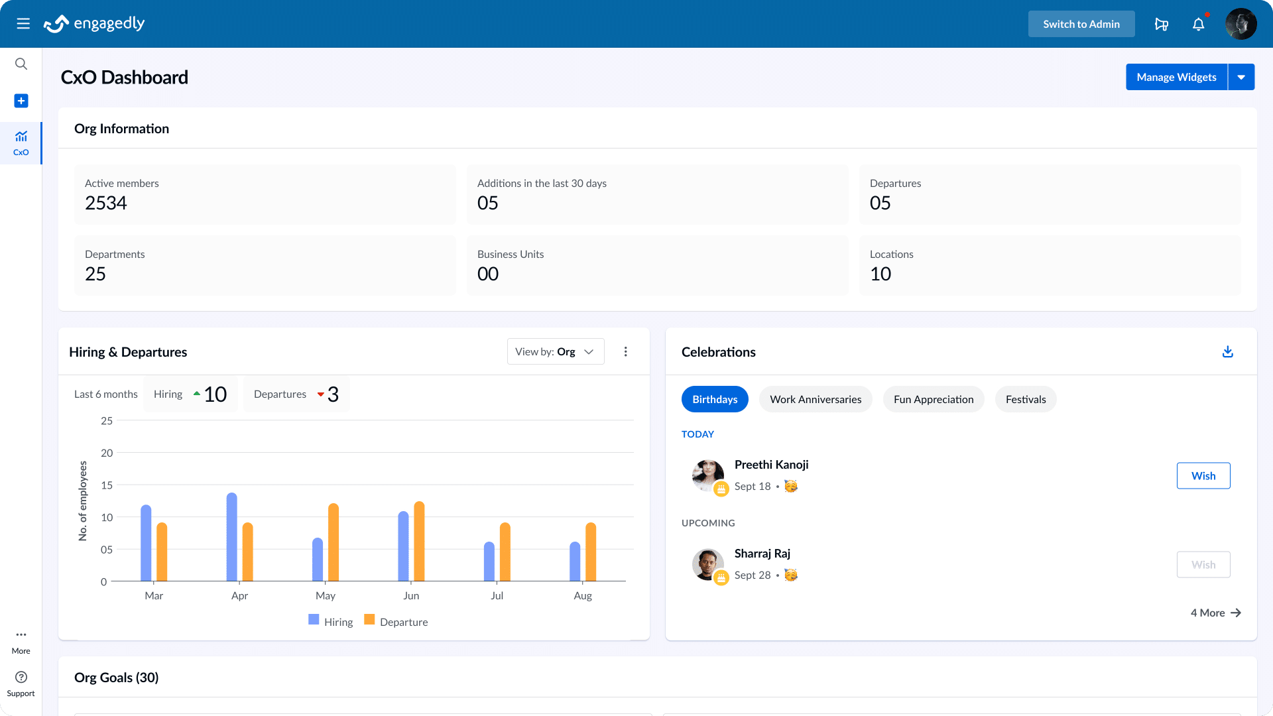Open the announcements megaphone icon
Viewport: 1273px width, 716px height.
coord(1161,24)
